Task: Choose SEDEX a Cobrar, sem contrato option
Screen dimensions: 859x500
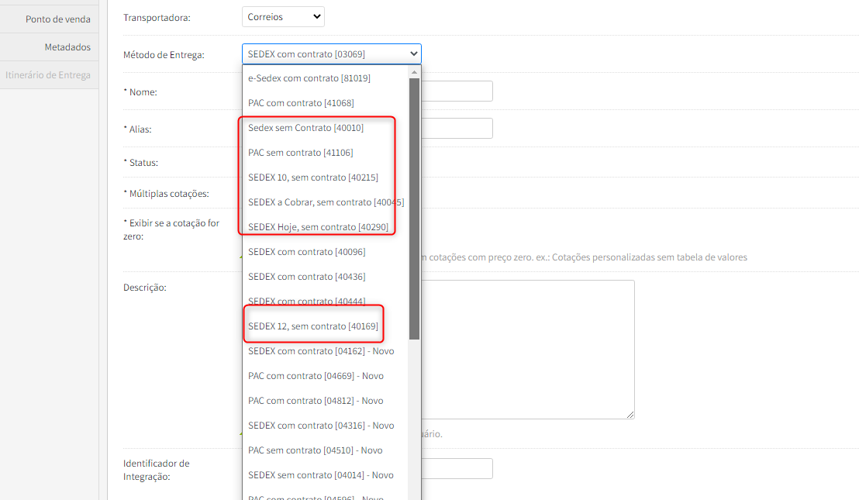Action: pos(326,202)
